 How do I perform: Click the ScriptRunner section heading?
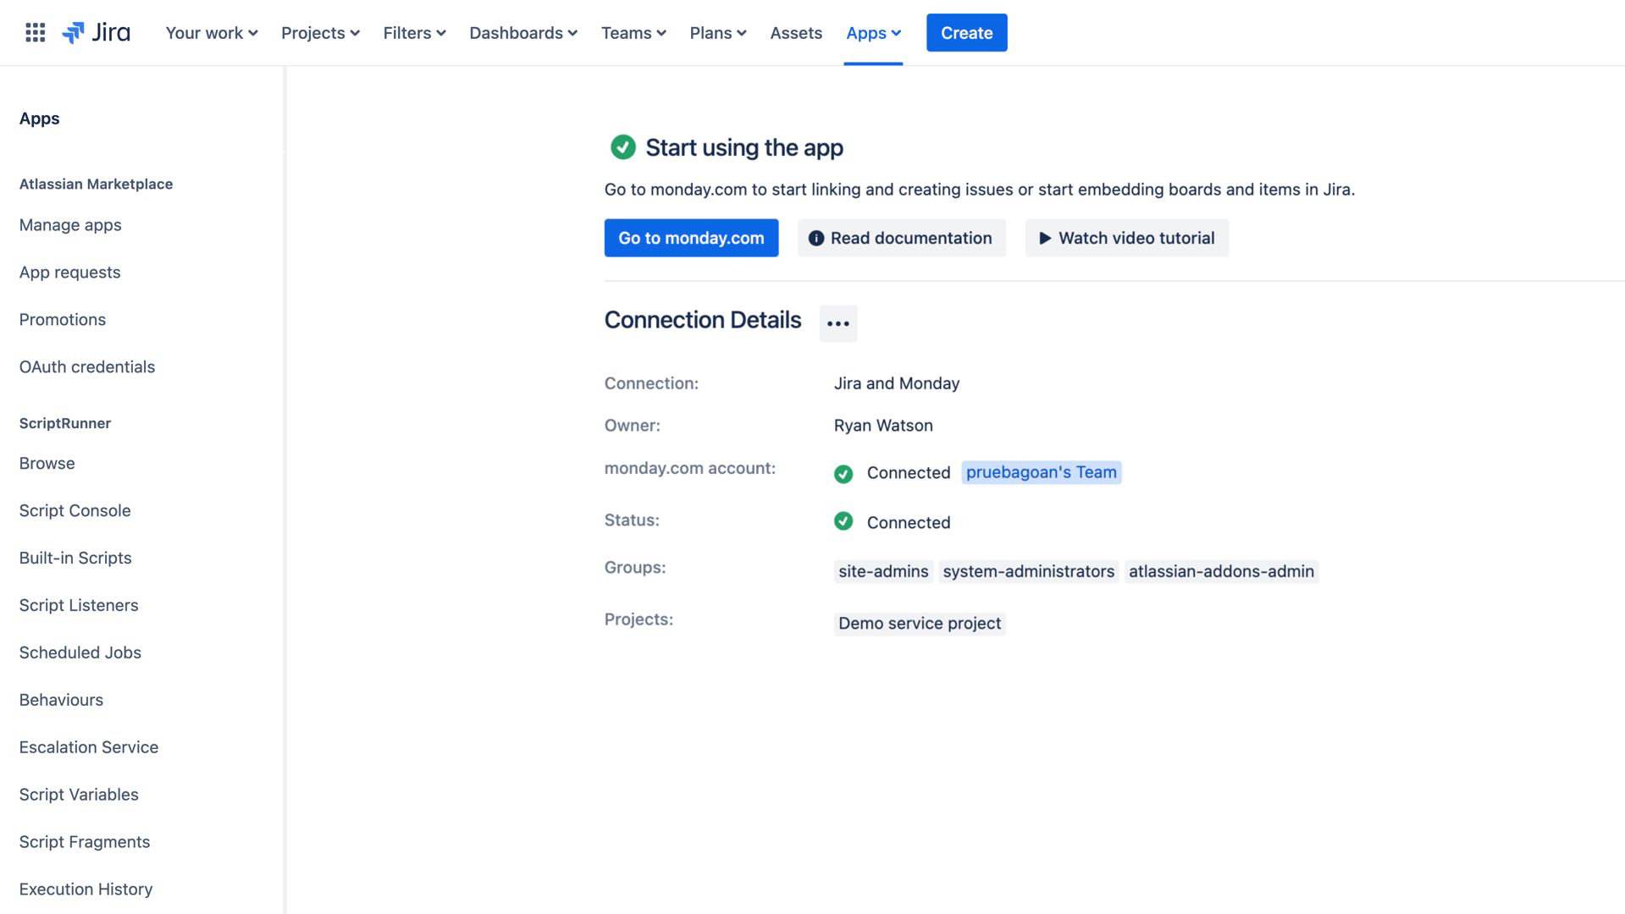(65, 423)
